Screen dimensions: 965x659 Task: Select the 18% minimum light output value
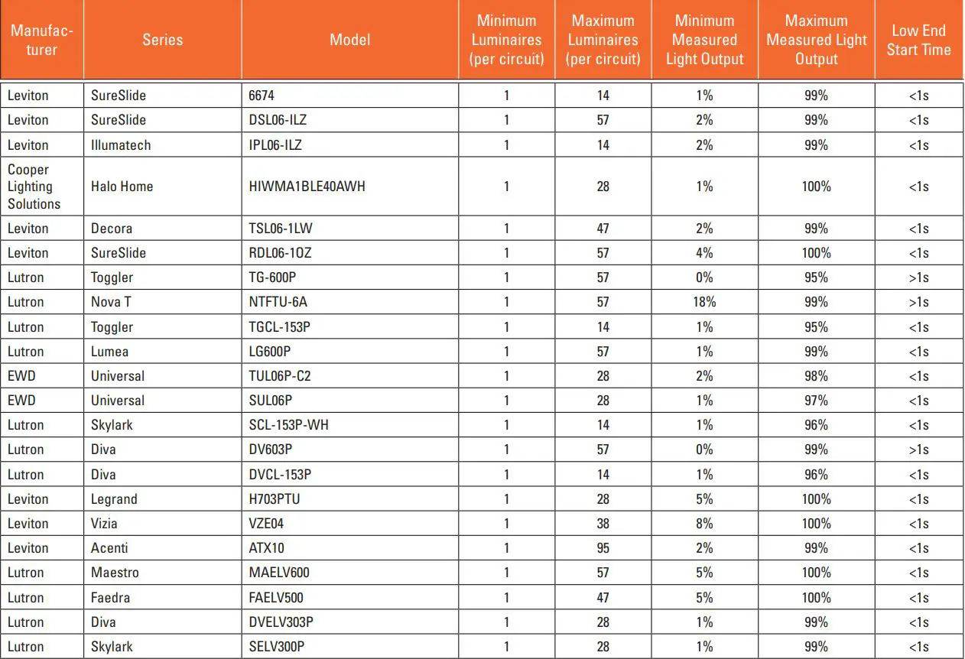(704, 302)
